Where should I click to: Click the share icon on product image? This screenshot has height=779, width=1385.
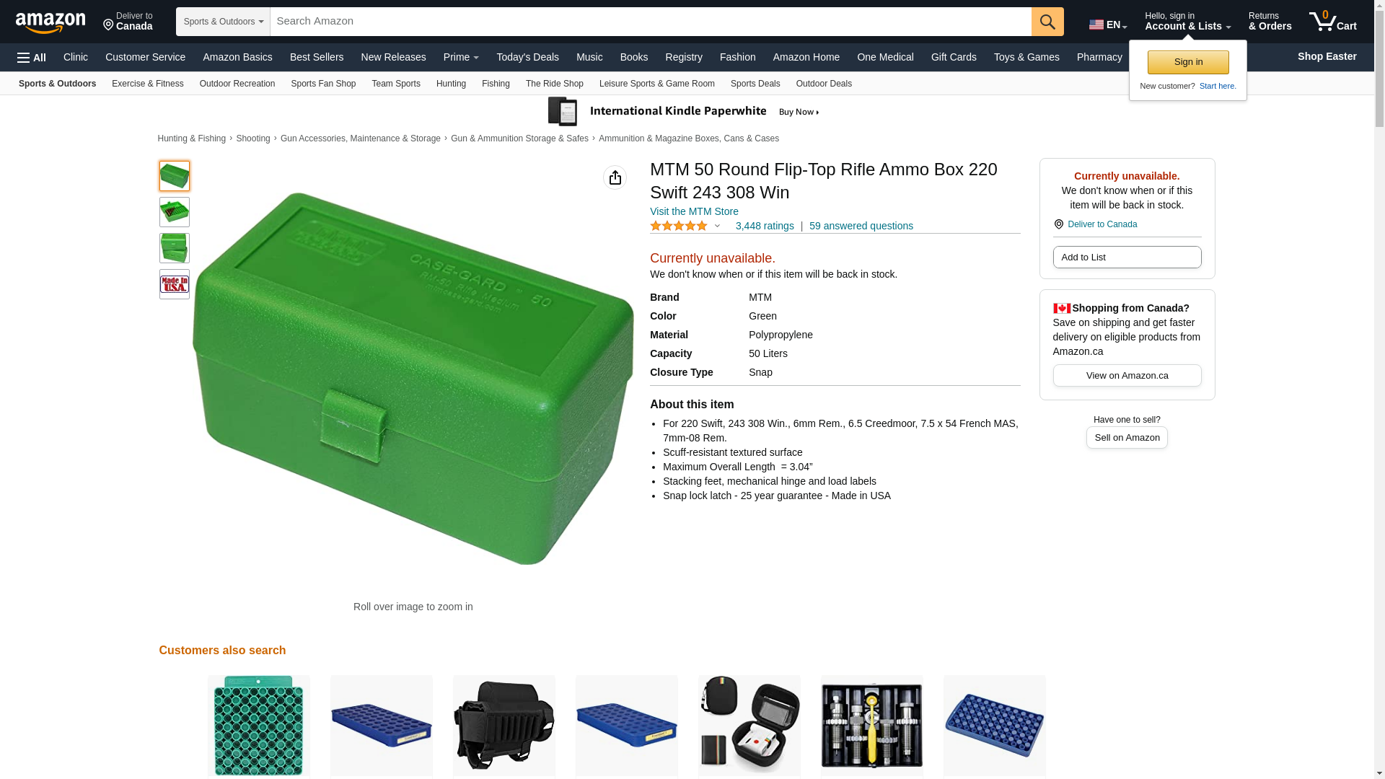[x=615, y=177]
